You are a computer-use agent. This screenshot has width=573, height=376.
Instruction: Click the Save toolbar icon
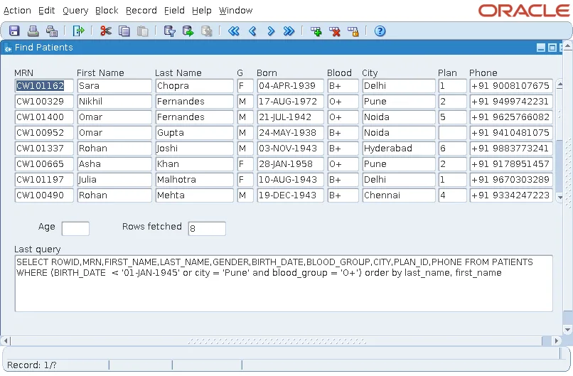(14, 31)
